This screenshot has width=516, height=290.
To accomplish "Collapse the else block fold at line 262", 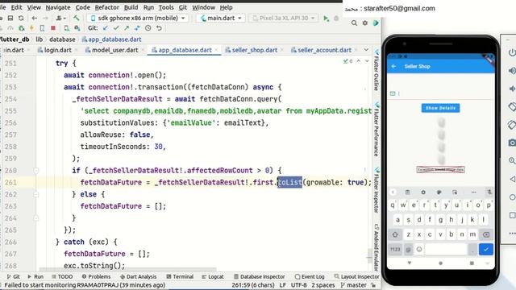I will tap(36, 194).
